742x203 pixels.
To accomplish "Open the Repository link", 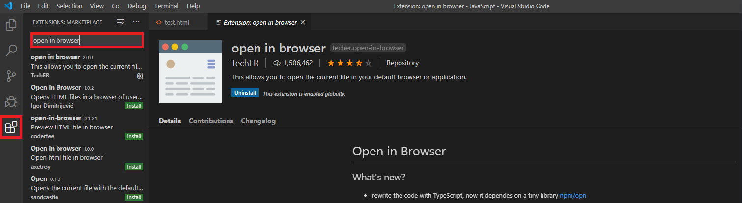I will [x=402, y=63].
